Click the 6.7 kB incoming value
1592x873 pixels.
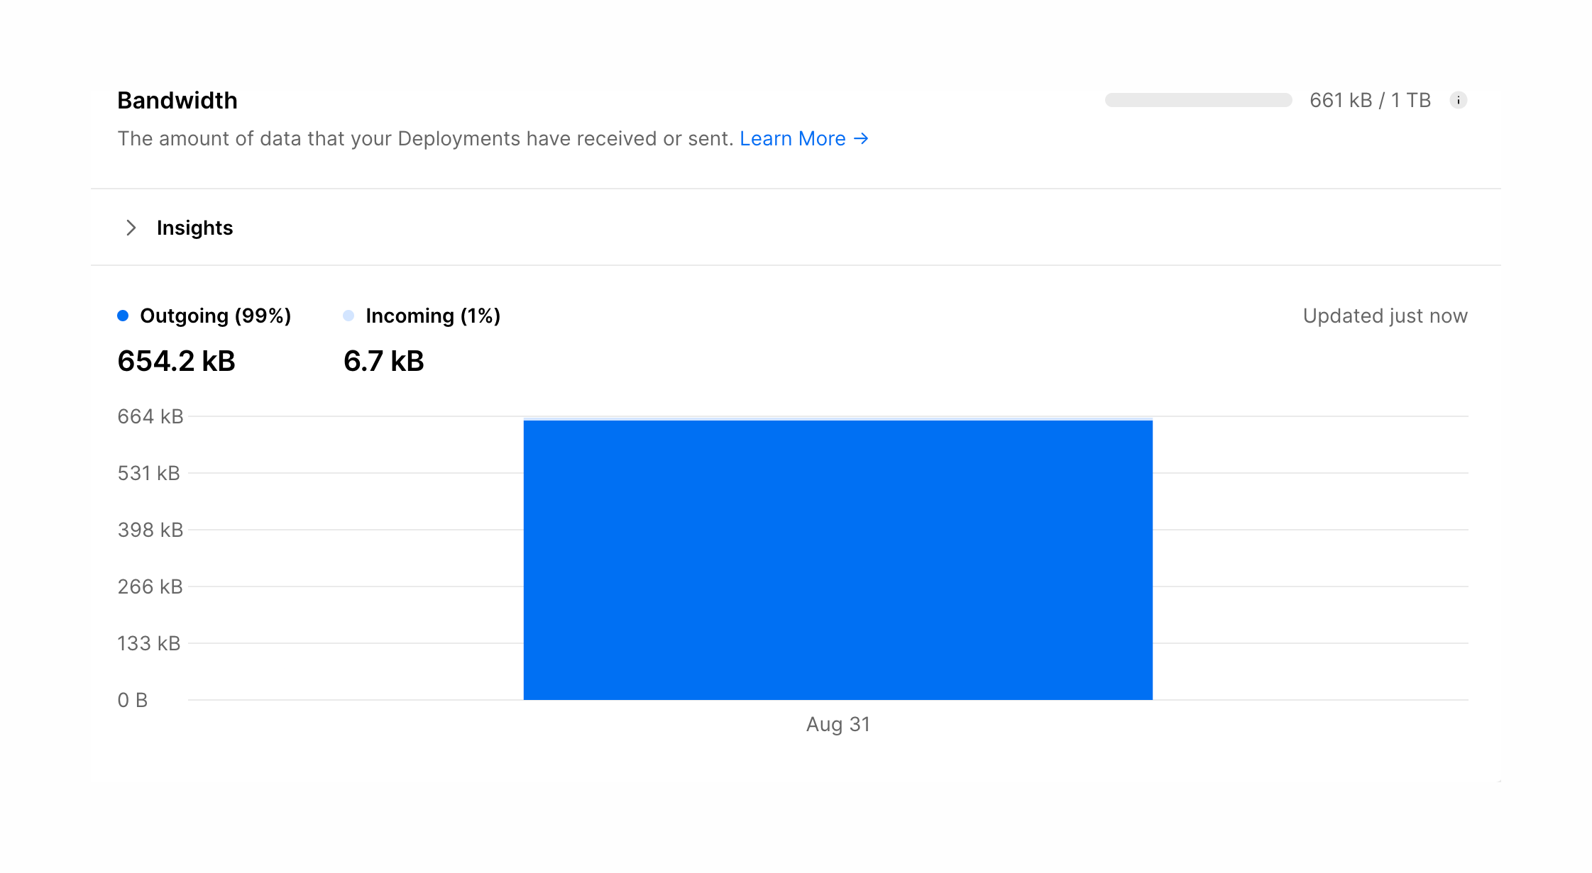point(383,361)
